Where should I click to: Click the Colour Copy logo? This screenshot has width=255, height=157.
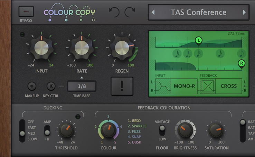pyautogui.click(x=69, y=13)
